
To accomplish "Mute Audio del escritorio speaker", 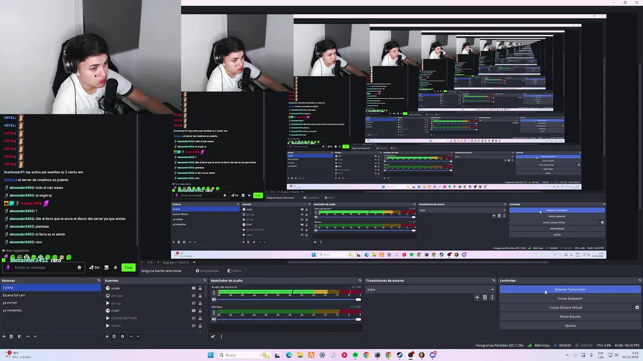I will coord(214,299).
